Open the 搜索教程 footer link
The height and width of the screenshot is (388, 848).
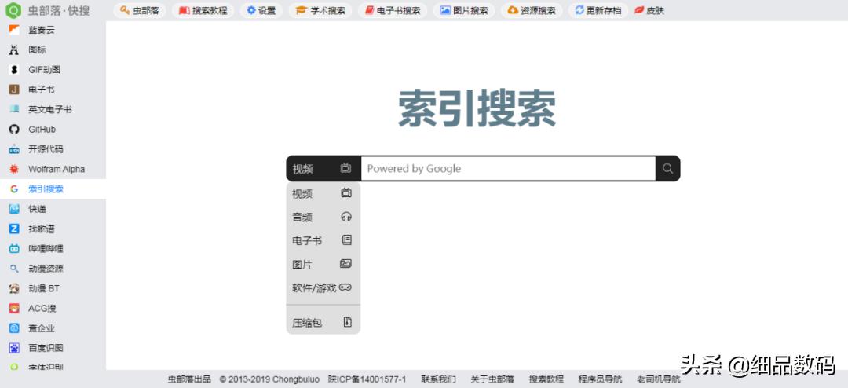546,379
